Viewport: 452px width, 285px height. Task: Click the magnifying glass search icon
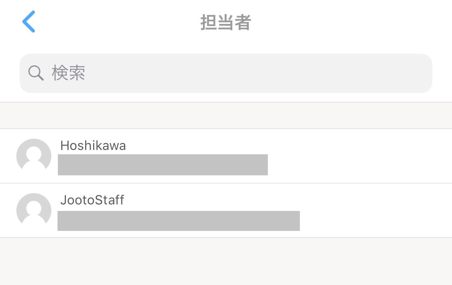click(36, 73)
